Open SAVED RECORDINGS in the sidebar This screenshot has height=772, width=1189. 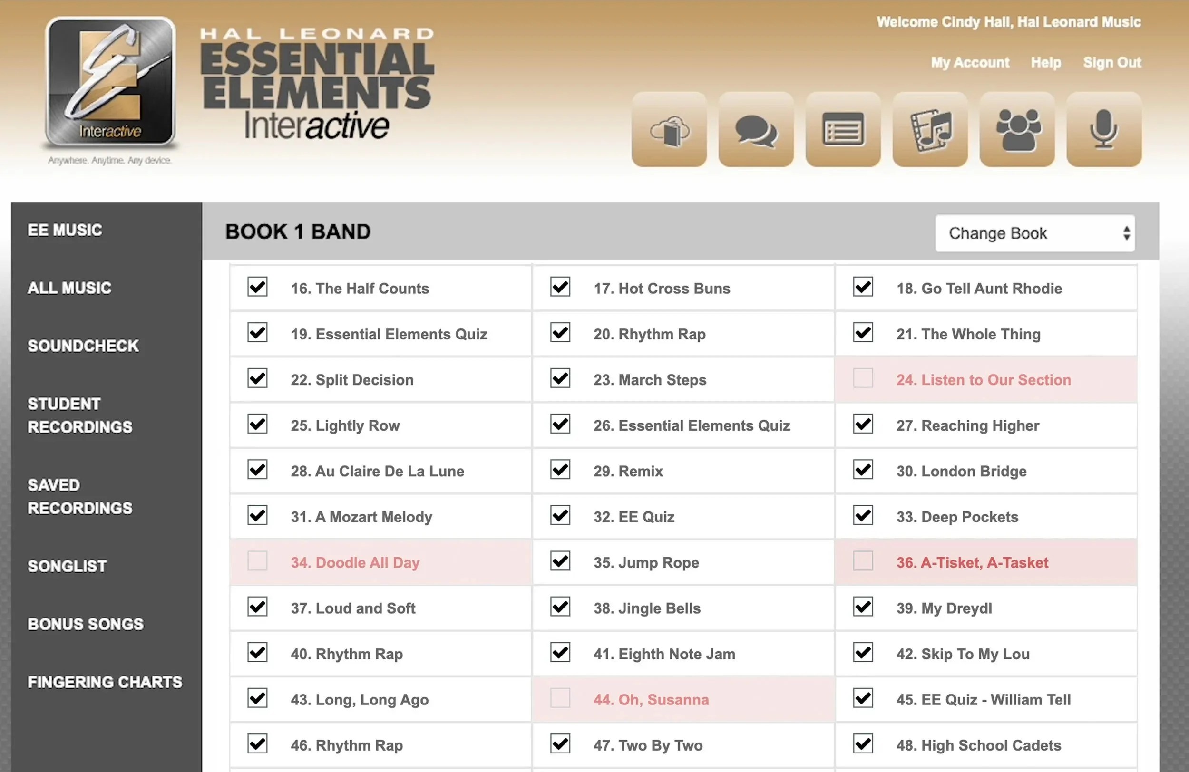(80, 496)
